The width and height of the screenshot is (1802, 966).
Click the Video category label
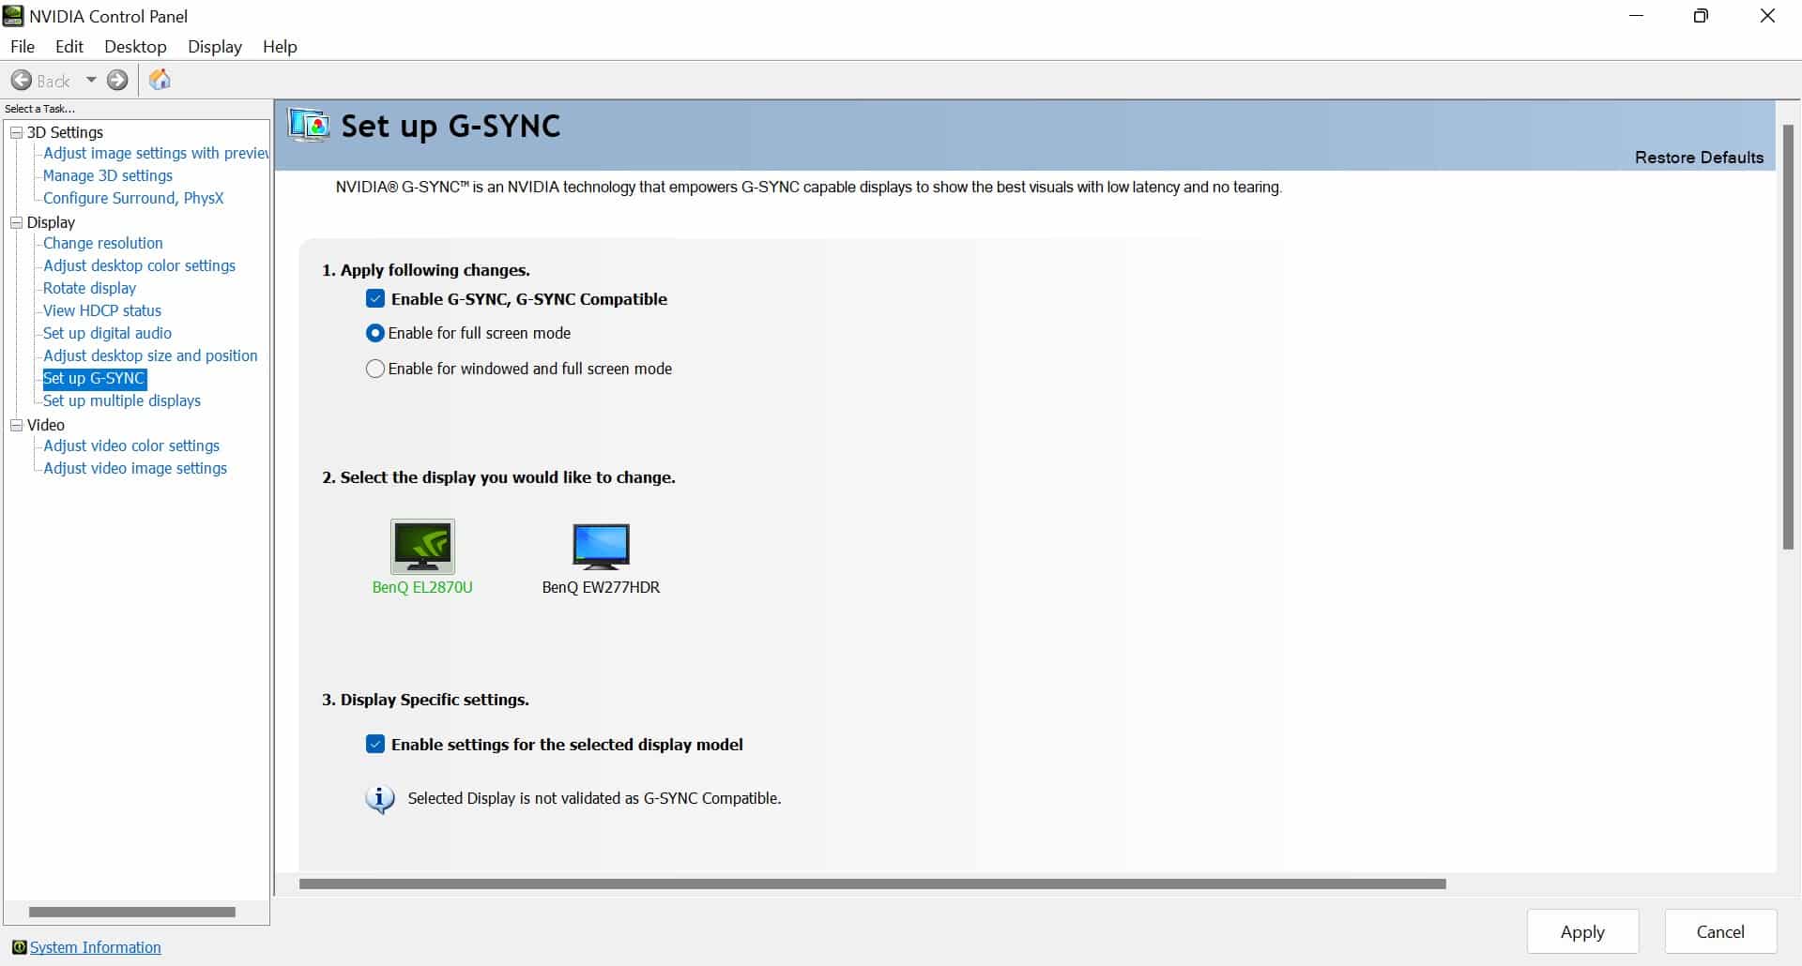point(45,425)
